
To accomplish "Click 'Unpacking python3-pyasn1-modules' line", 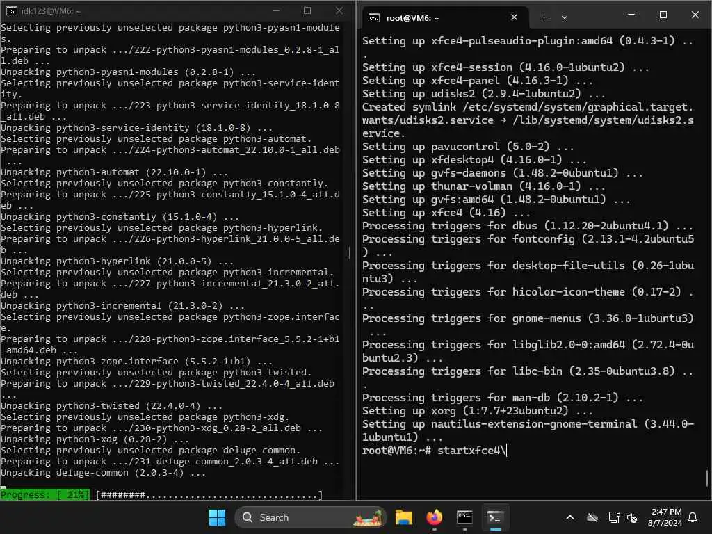I will [x=128, y=72].
